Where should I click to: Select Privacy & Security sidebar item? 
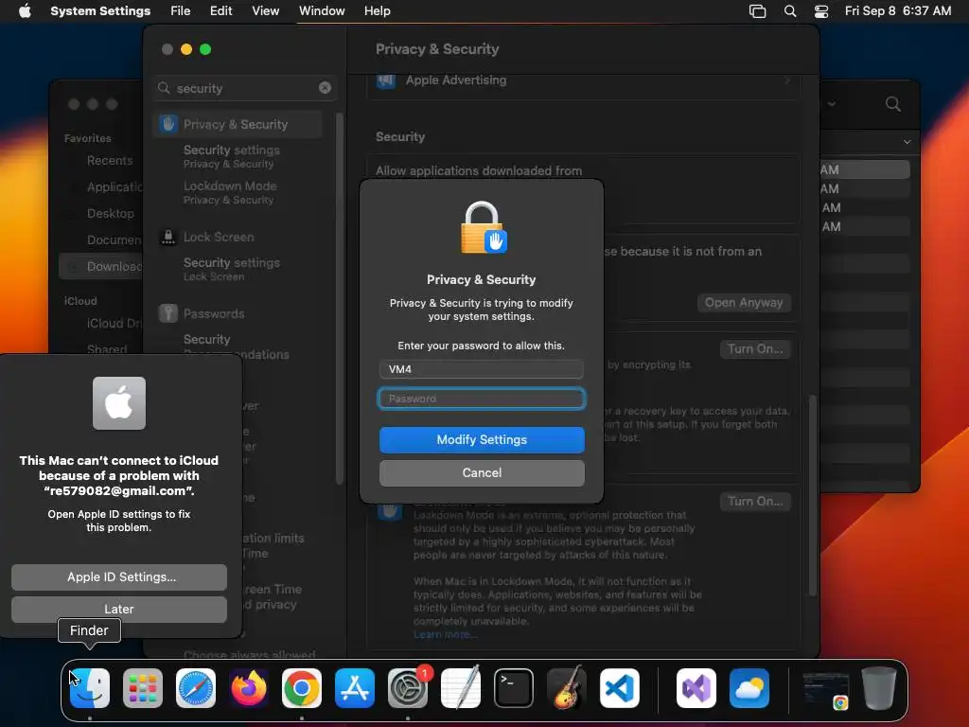pos(238,124)
